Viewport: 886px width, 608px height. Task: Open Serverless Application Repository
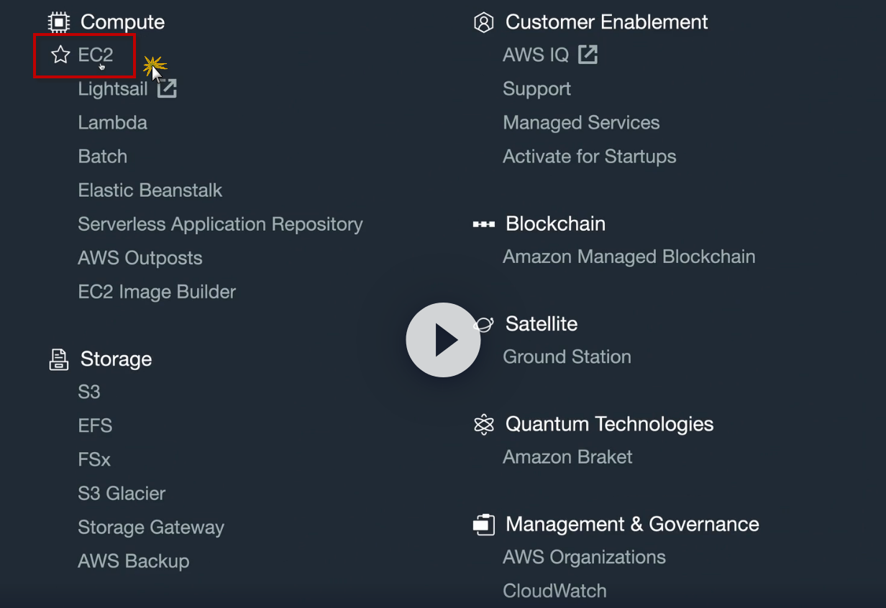coord(220,224)
